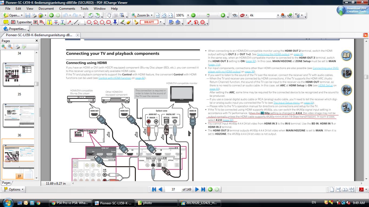The image size is (369, 207).
Task: Adjust the zoom slider handle
Action: point(208,15)
